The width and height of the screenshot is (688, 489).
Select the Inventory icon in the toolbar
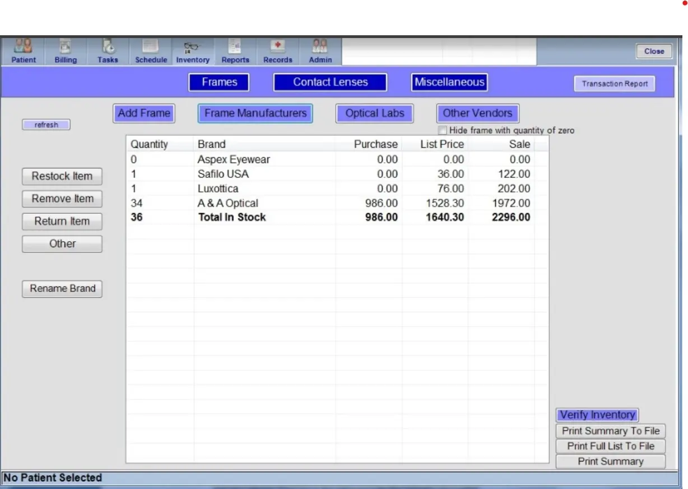(192, 51)
